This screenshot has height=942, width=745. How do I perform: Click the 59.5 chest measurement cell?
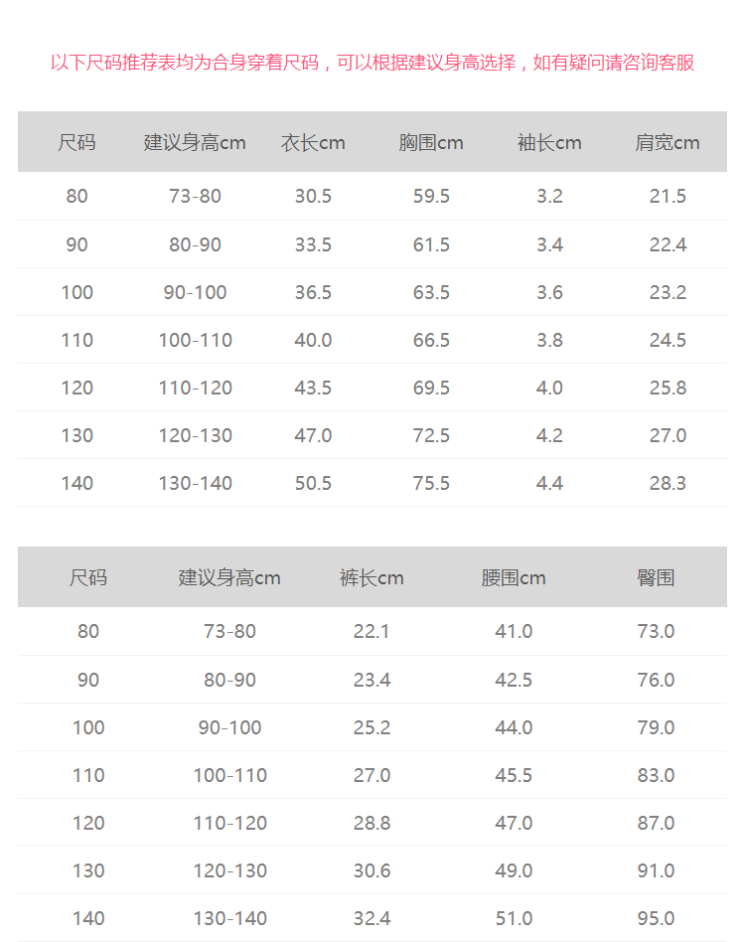click(431, 197)
